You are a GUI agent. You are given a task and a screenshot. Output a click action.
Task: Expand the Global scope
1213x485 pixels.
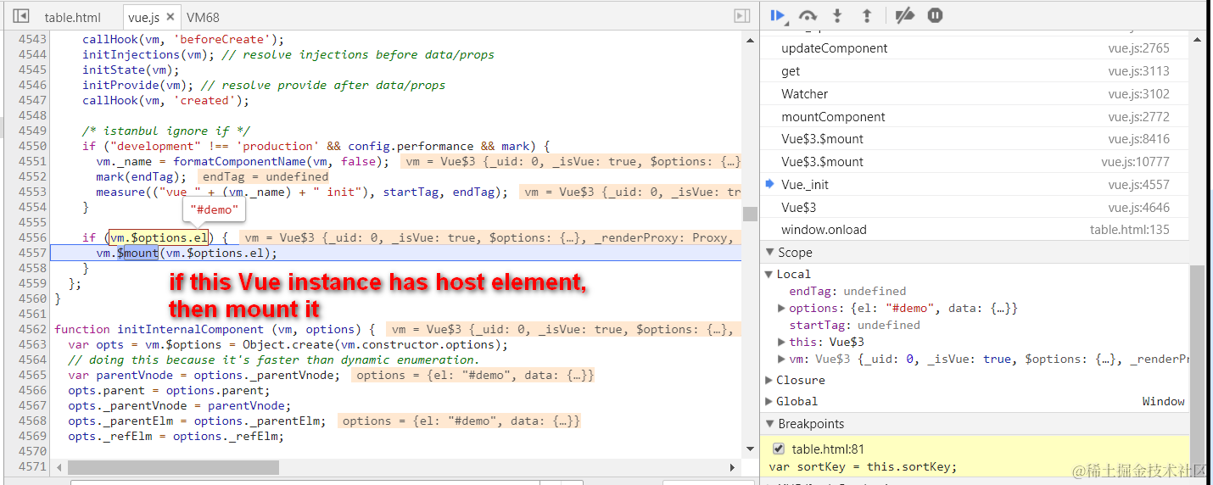tap(769, 401)
